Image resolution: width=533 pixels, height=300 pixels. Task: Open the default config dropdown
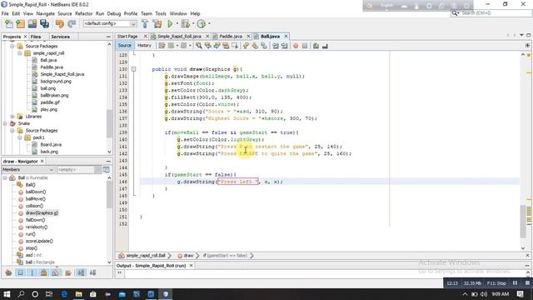(133, 24)
